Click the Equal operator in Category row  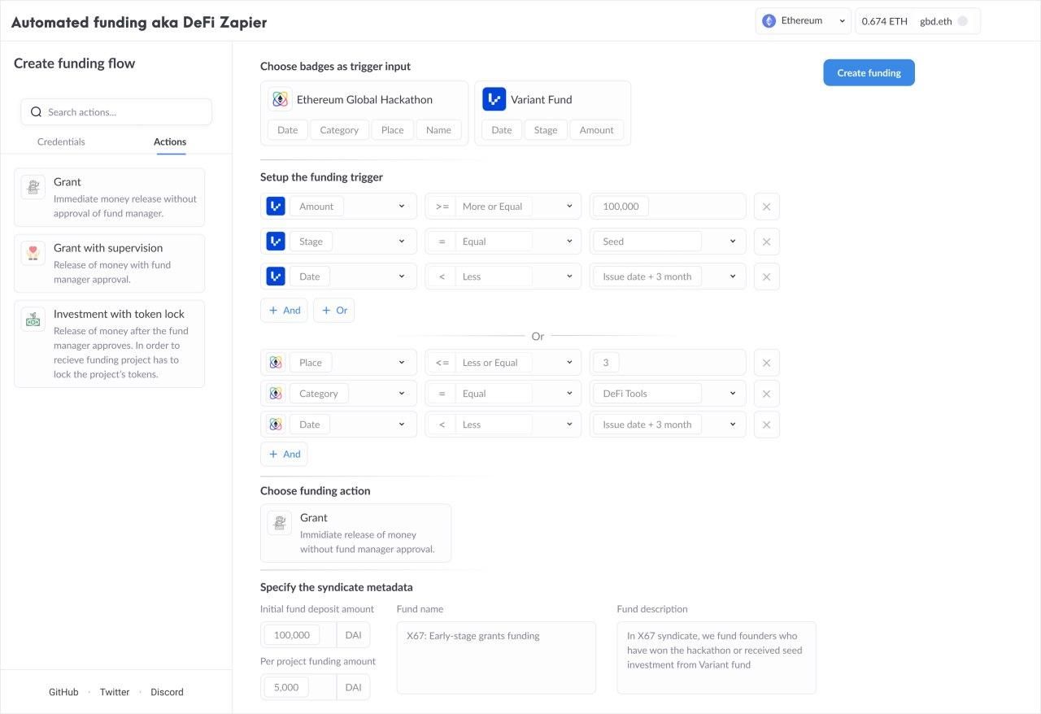[x=503, y=394]
